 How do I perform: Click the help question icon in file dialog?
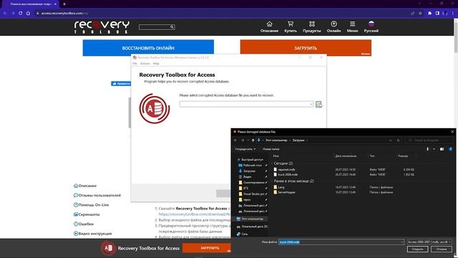pyautogui.click(x=450, y=149)
